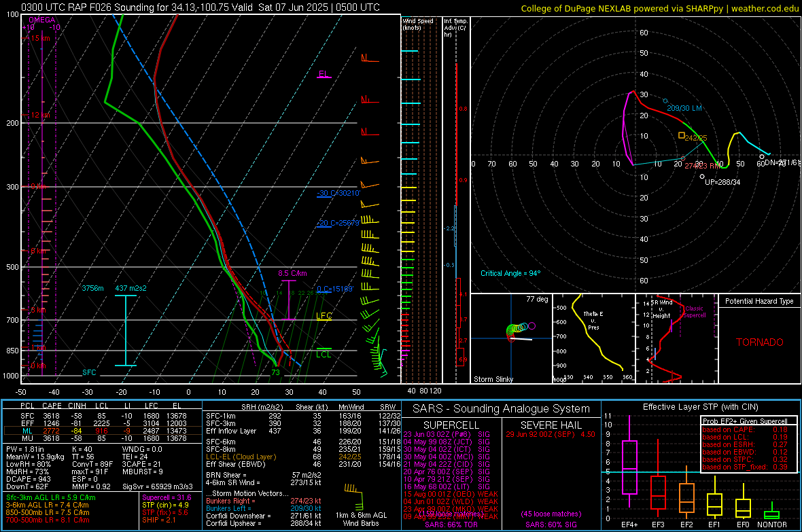Click the Wind Speed (knots) panel header
The width and height of the screenshot is (802, 532).
417,24
